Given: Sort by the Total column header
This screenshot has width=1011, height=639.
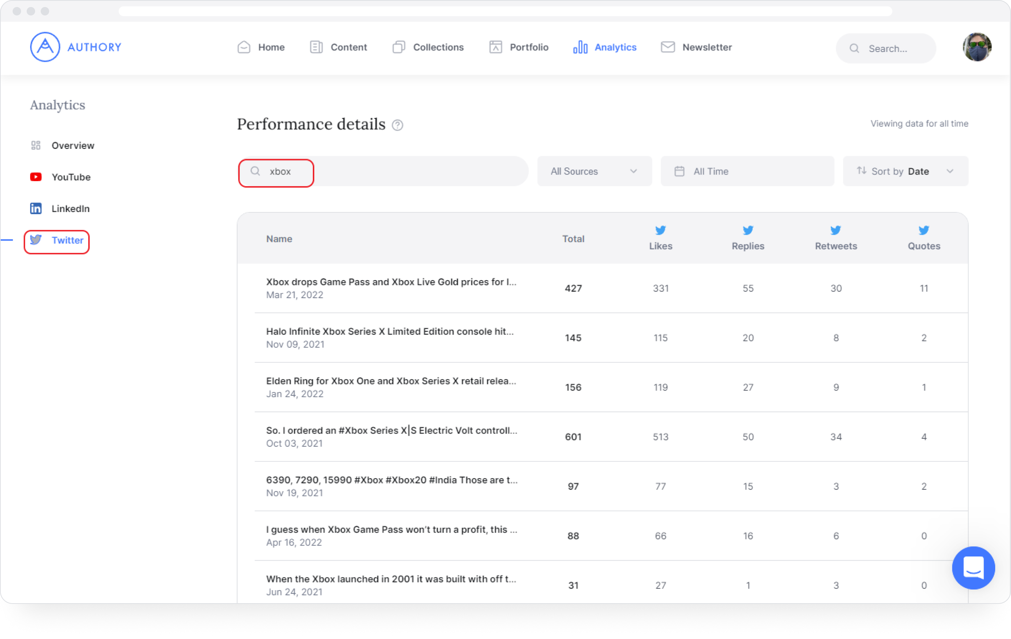Looking at the screenshot, I should click(x=573, y=238).
